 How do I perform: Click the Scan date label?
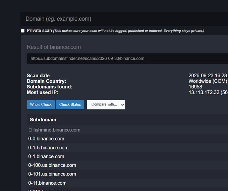coord(38,76)
